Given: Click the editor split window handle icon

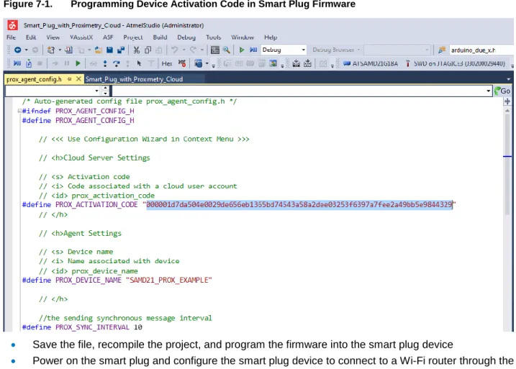Looking at the screenshot, I should point(507,101).
